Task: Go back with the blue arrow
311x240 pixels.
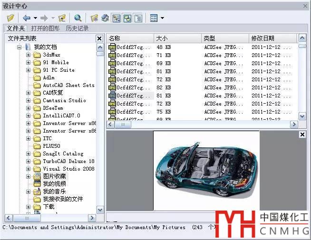Action: pyautogui.click(x=26, y=18)
